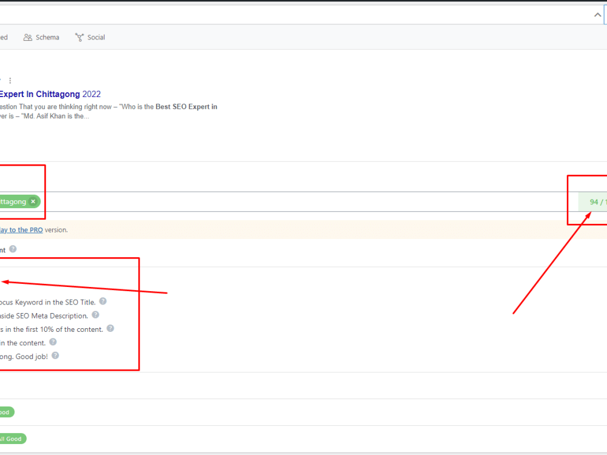Screen dimensions: 607x455
Task: Click the Social tab icon
Action: tap(80, 37)
